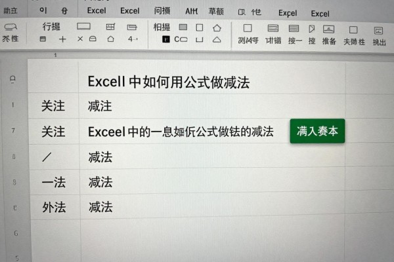Select the 草颉 ribbon tab
The width and height of the screenshot is (394, 262).
(x=216, y=12)
